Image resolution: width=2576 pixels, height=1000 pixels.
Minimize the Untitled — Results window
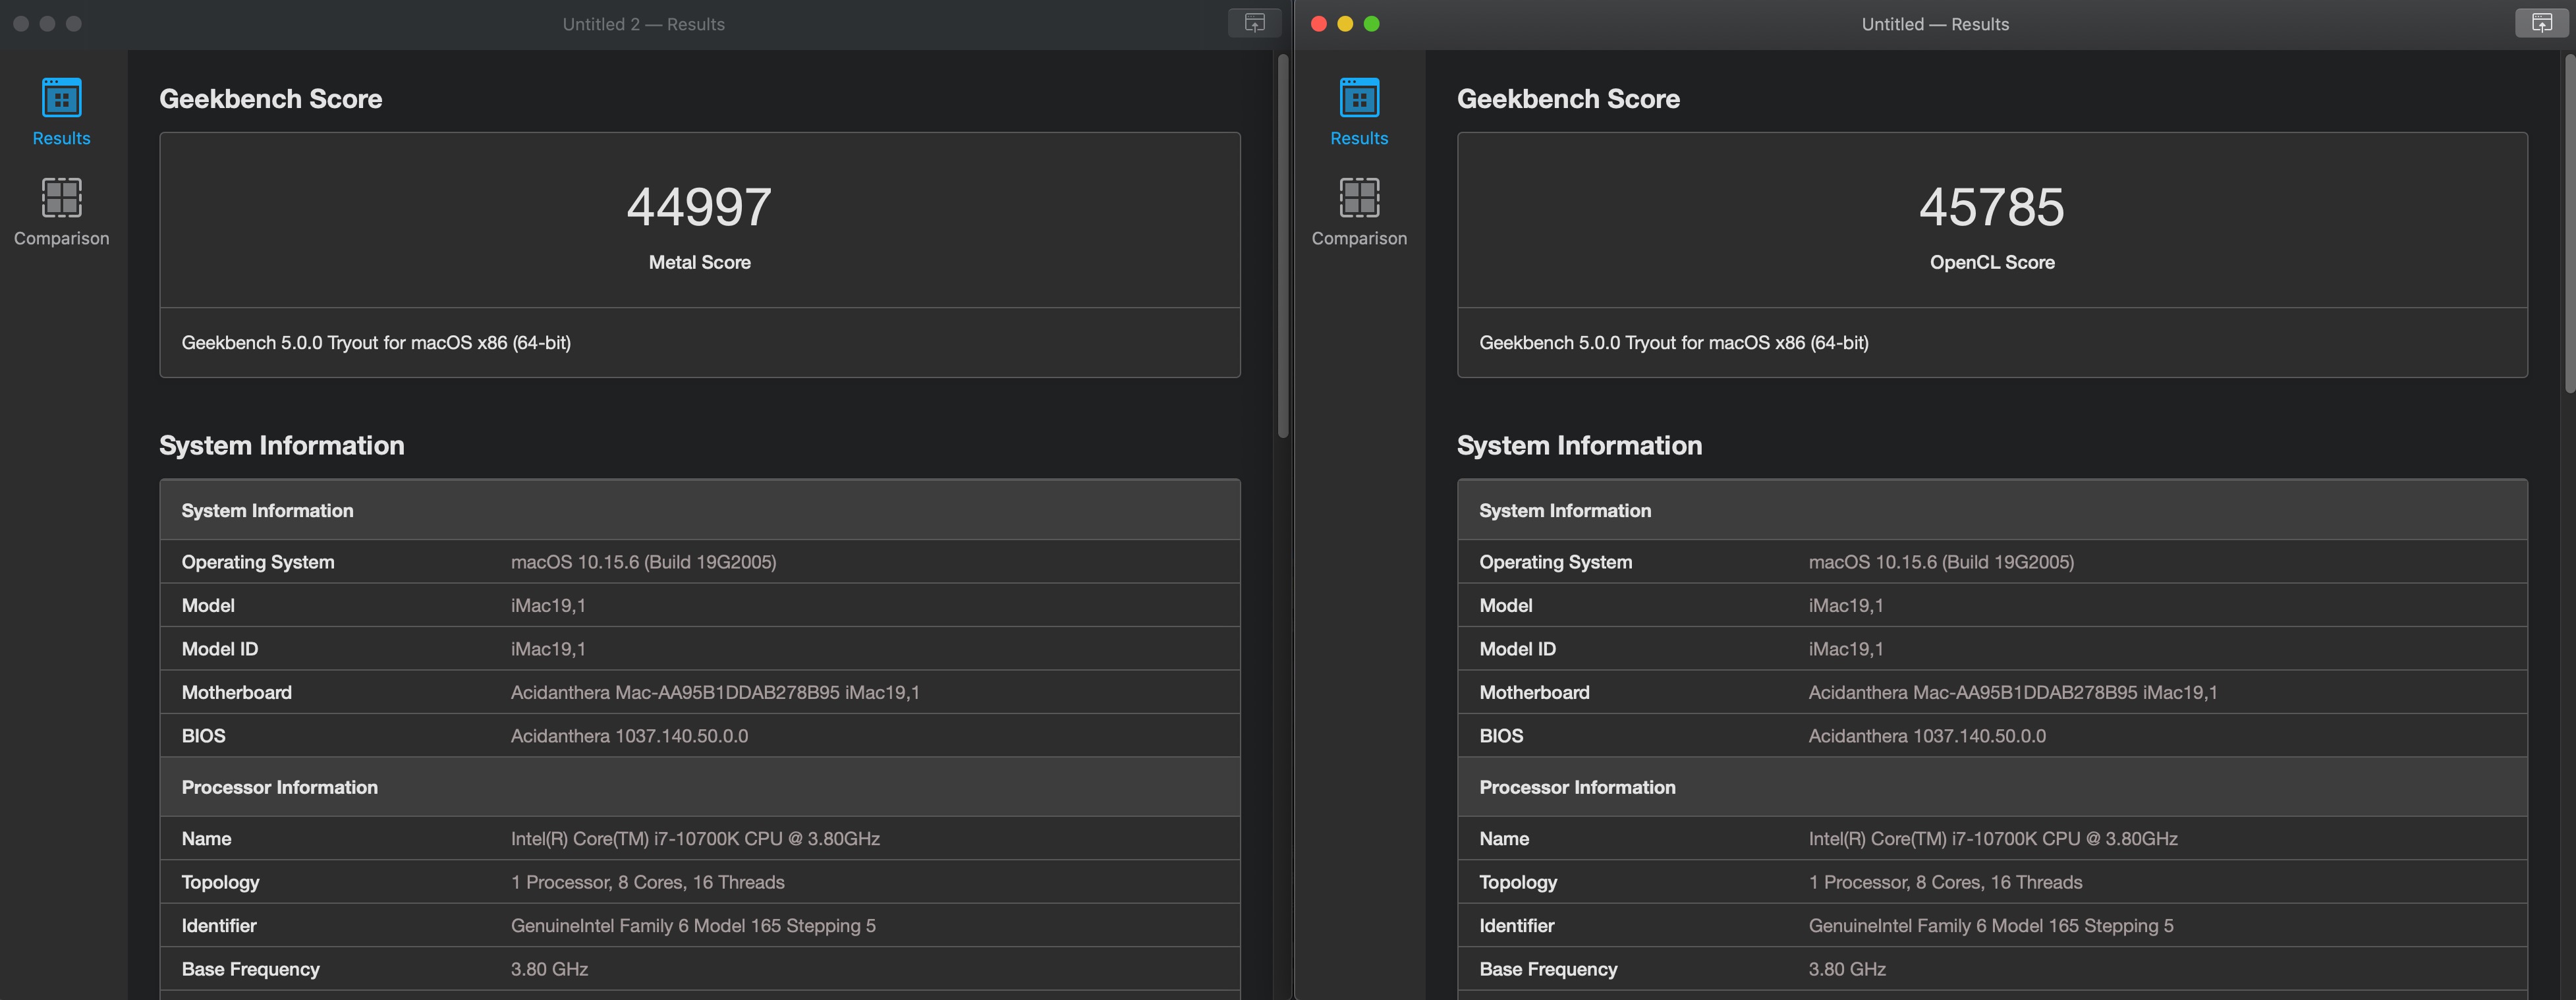(1345, 24)
